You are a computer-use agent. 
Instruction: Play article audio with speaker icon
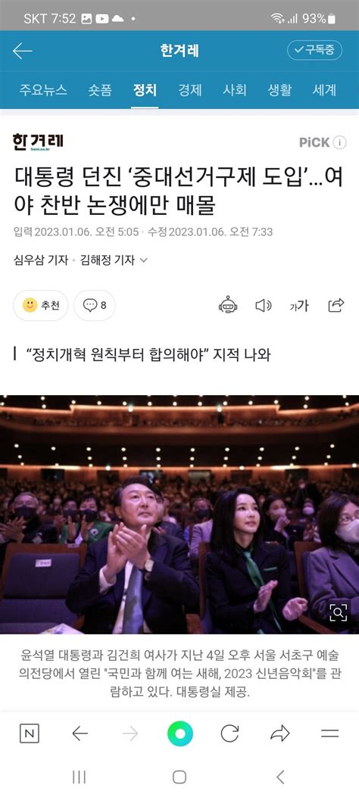point(263,305)
